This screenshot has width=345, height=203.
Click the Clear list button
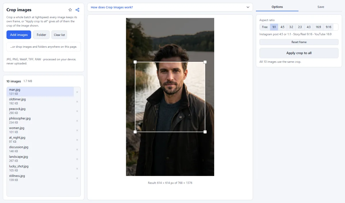click(x=59, y=35)
